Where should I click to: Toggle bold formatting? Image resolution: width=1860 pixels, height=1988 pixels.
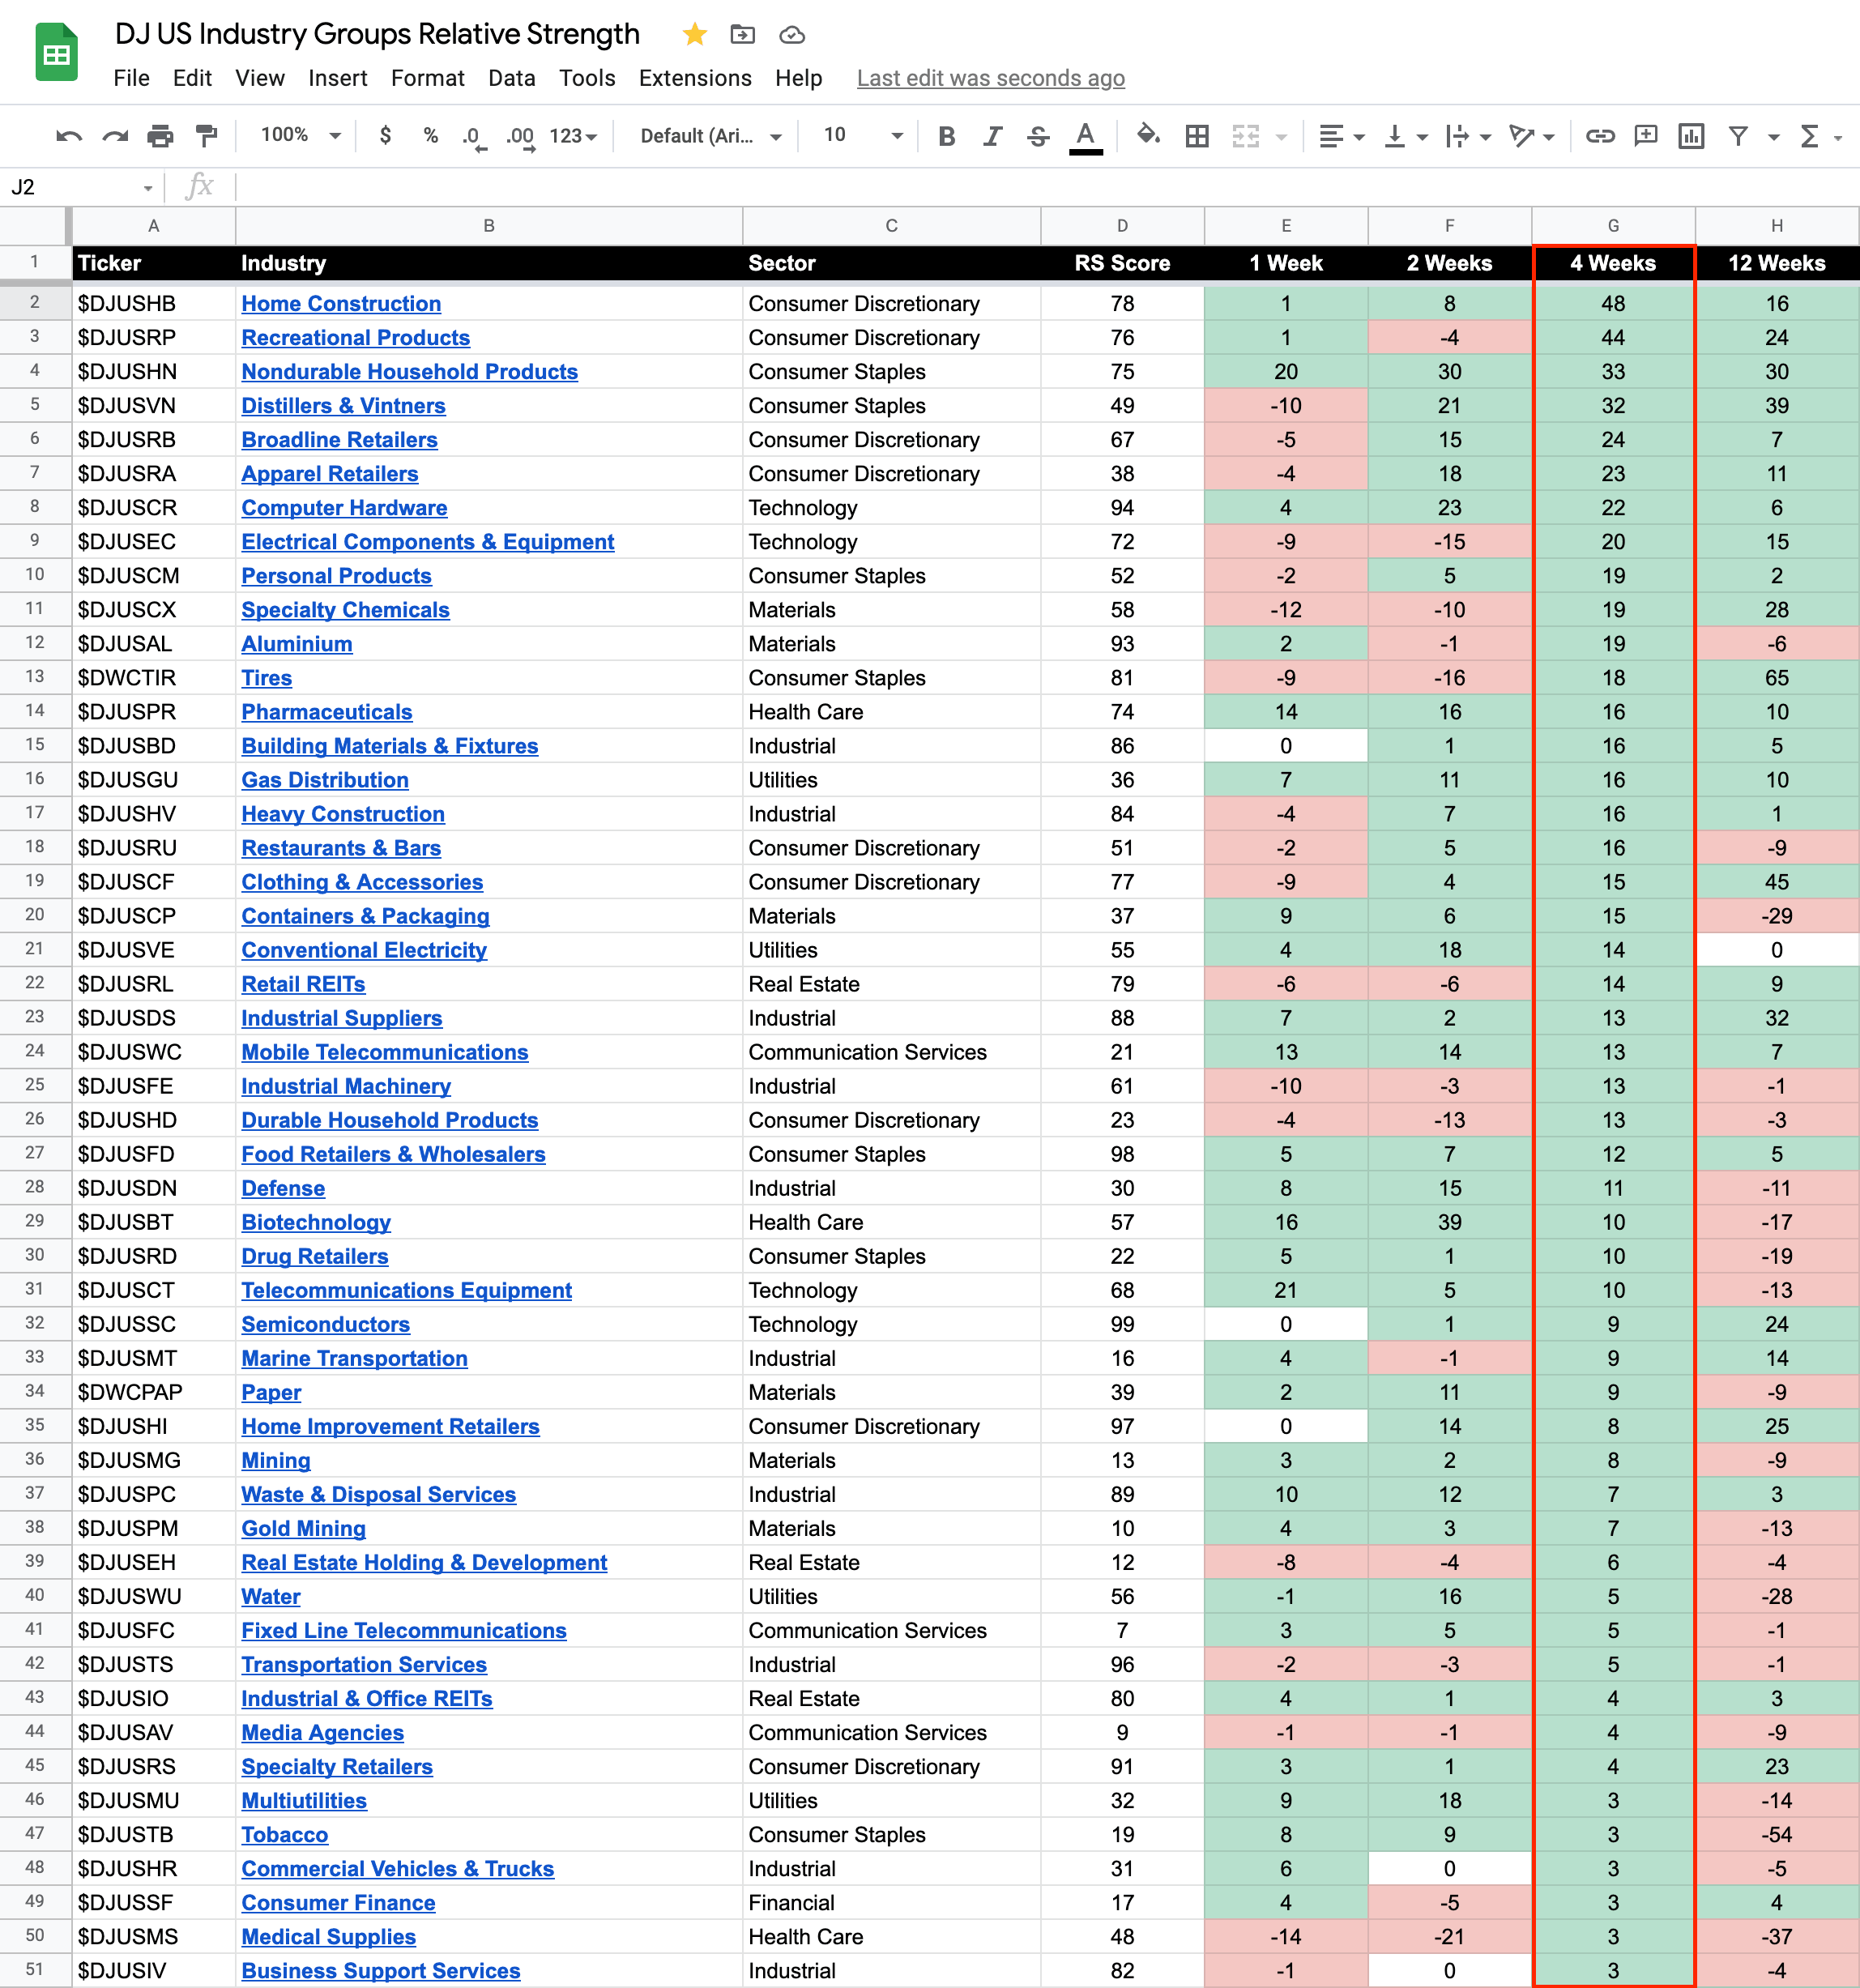click(946, 136)
